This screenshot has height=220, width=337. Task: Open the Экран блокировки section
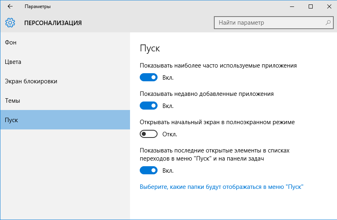(x=65, y=81)
